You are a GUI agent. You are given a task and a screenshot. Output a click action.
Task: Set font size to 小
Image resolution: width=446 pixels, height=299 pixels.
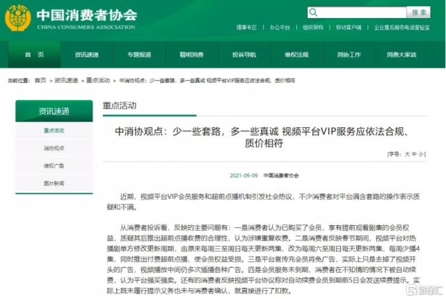coord(421,154)
